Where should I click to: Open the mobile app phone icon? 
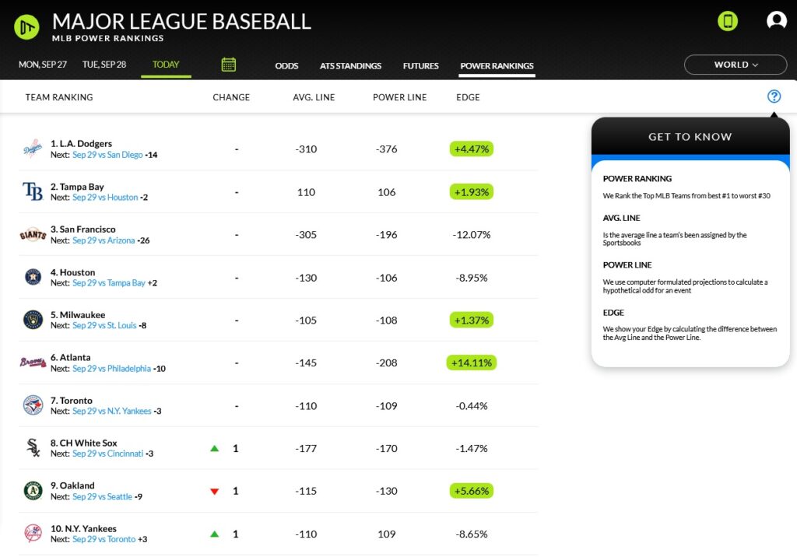pos(728,21)
